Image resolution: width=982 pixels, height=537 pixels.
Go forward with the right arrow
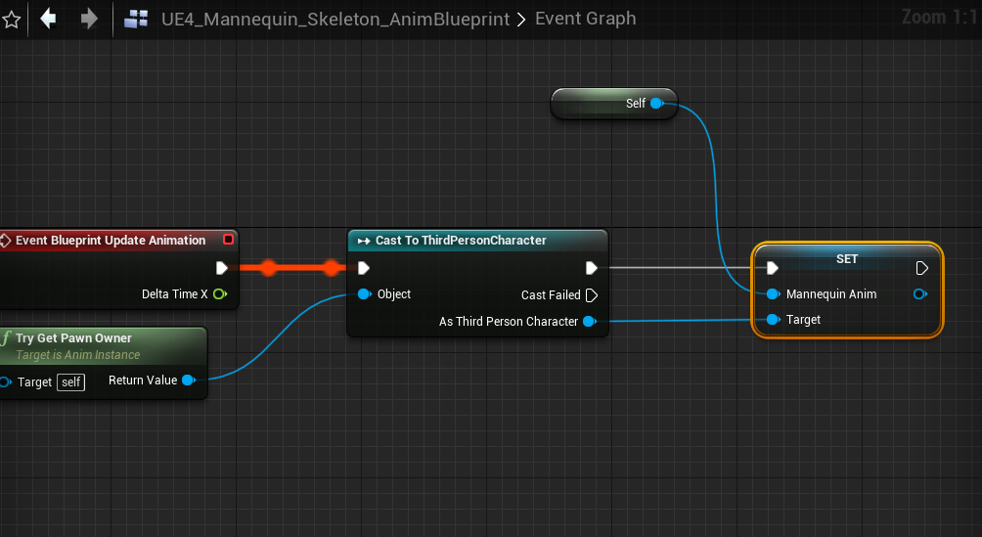[90, 19]
